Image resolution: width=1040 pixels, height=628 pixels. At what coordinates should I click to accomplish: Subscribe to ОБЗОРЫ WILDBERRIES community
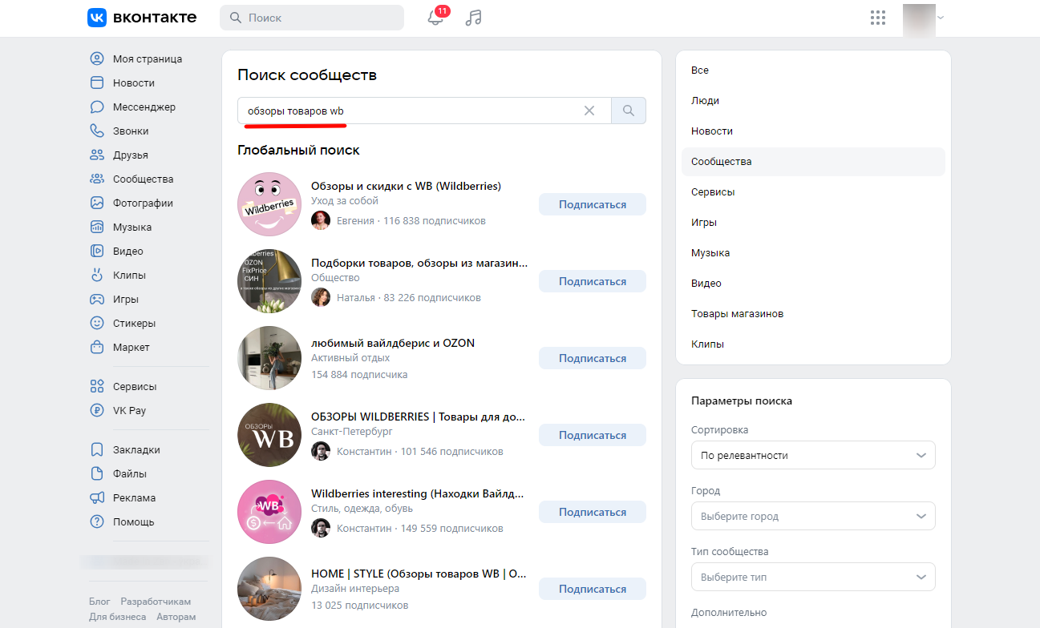click(x=593, y=435)
